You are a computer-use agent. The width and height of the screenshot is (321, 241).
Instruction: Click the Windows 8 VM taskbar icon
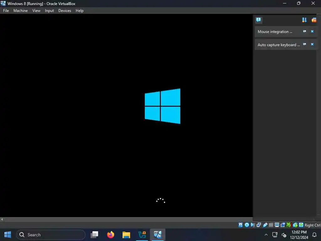(x=158, y=235)
